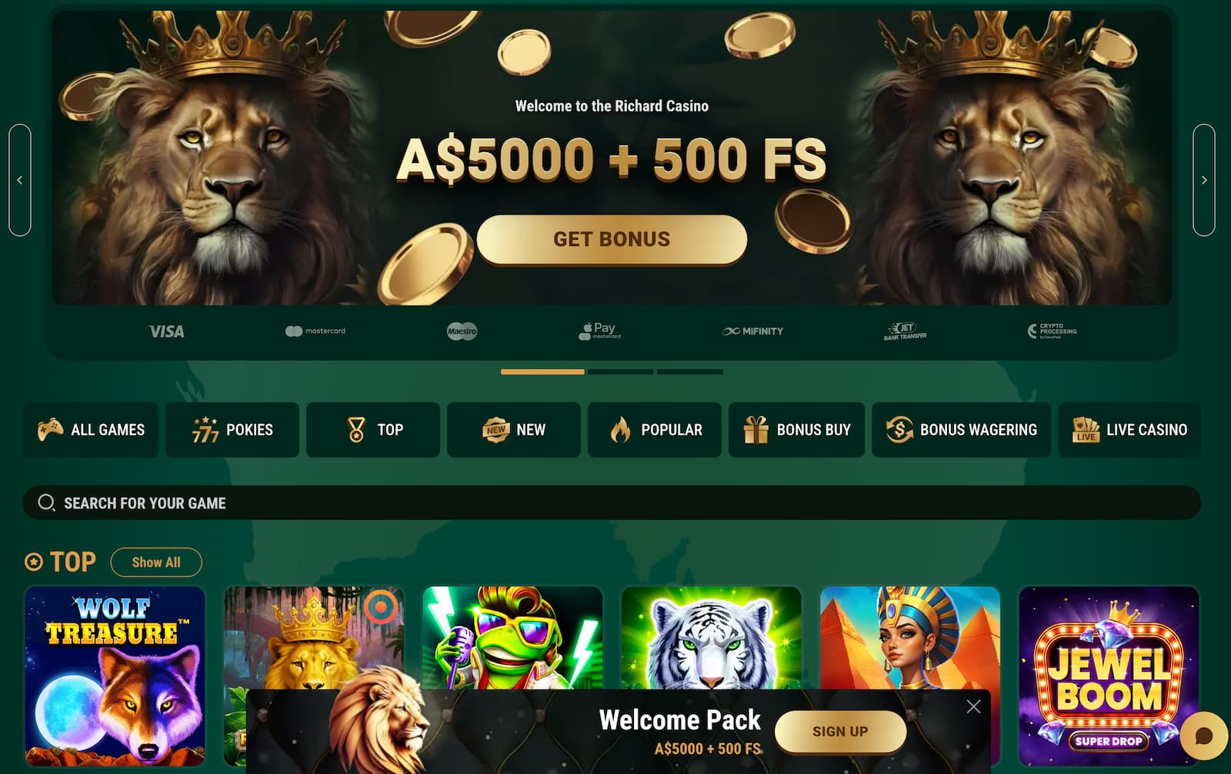The image size is (1231, 774).
Task: Click the Jet Bank Transfer logo
Action: pyautogui.click(x=905, y=331)
